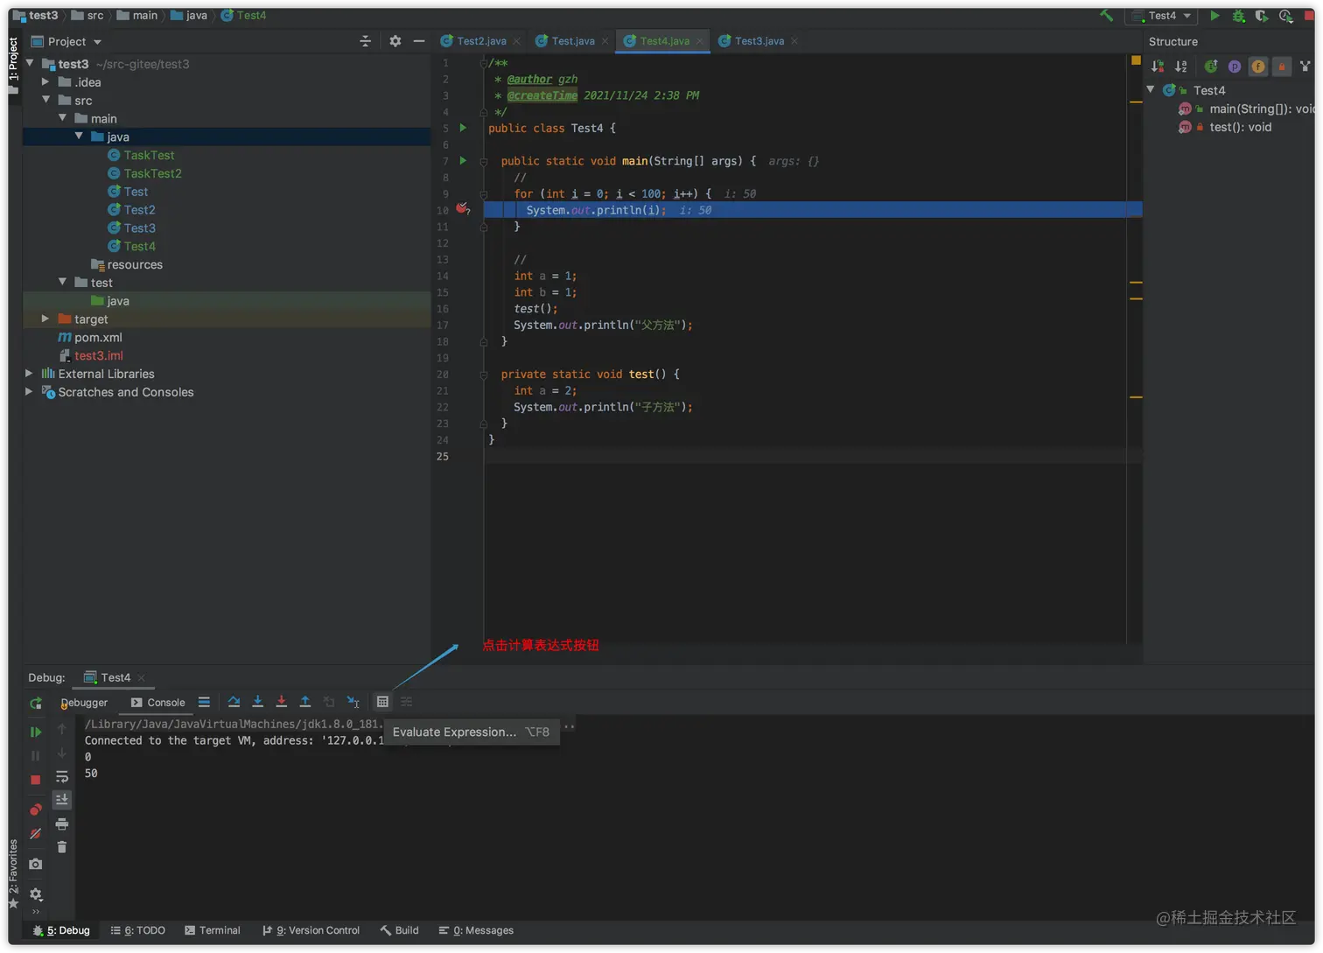Click Run with Coverage icon

1261,16
